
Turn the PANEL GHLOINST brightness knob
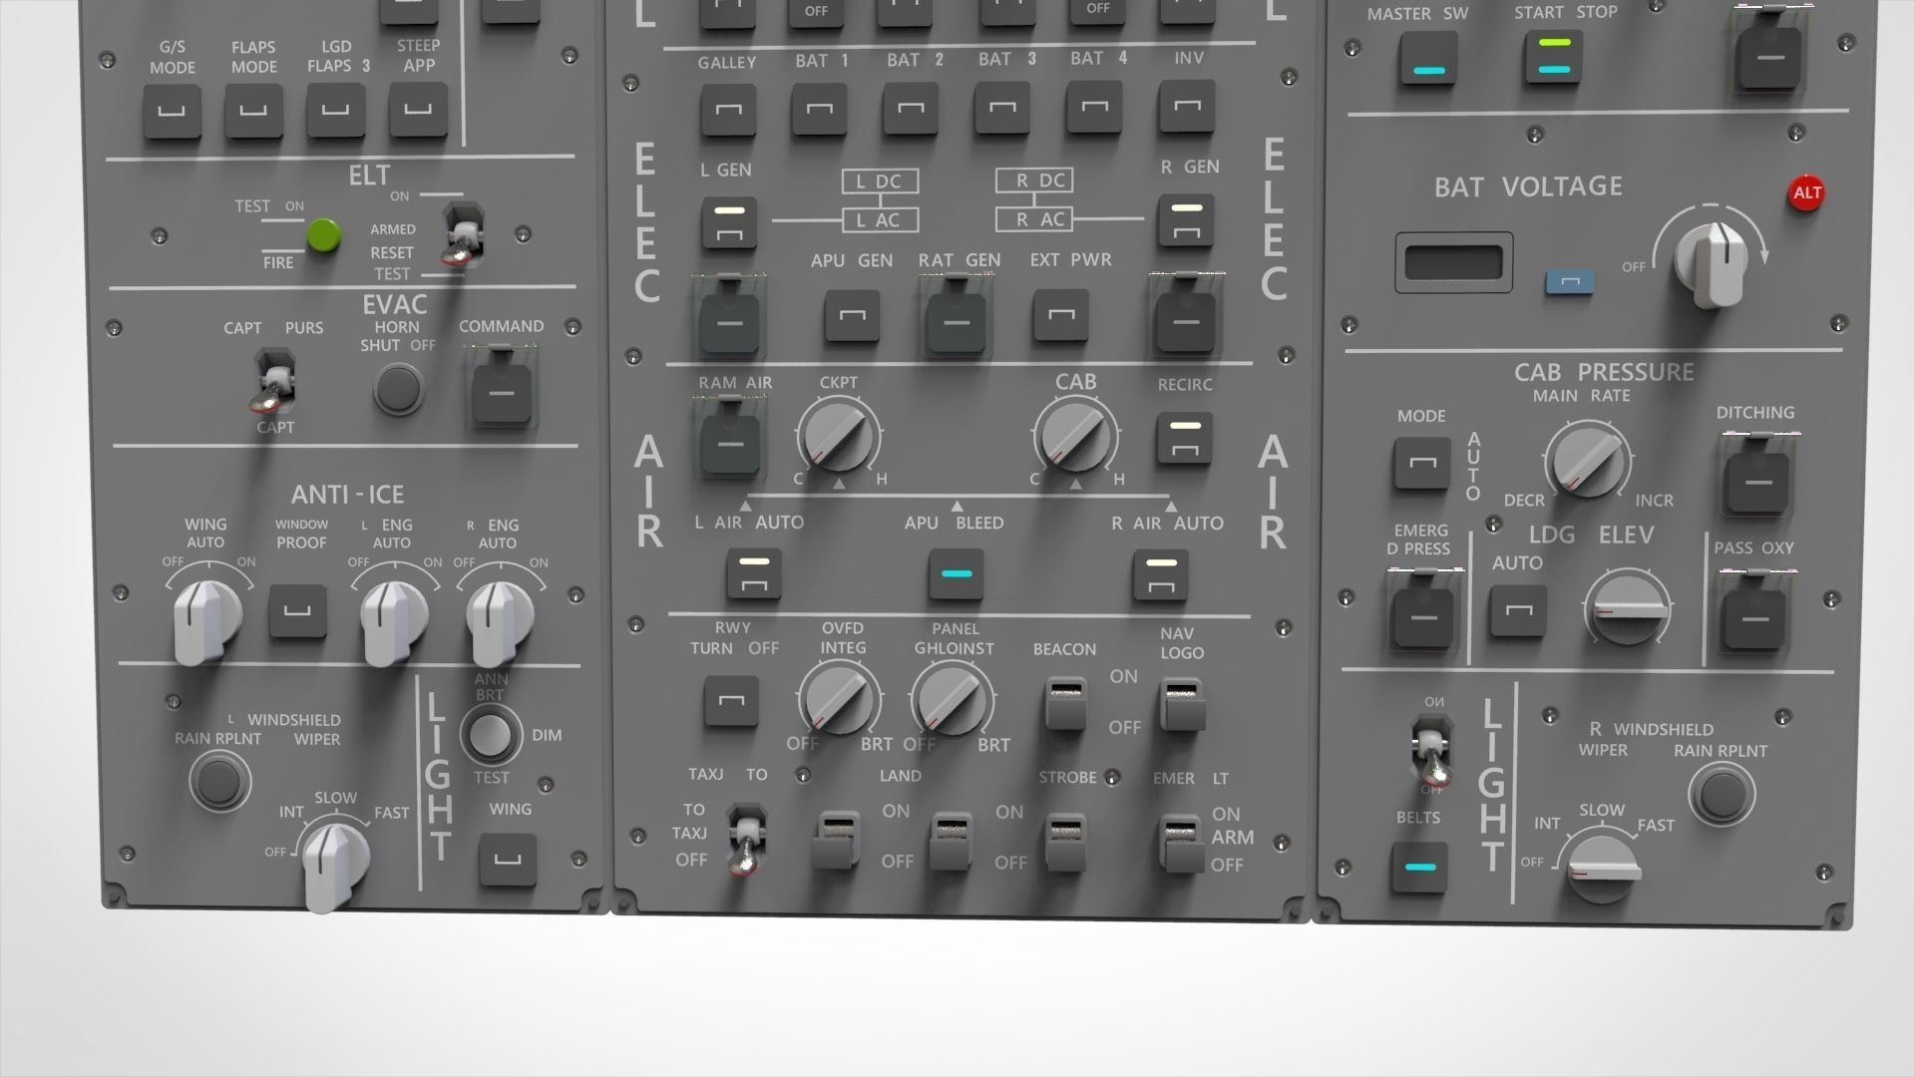point(952,699)
